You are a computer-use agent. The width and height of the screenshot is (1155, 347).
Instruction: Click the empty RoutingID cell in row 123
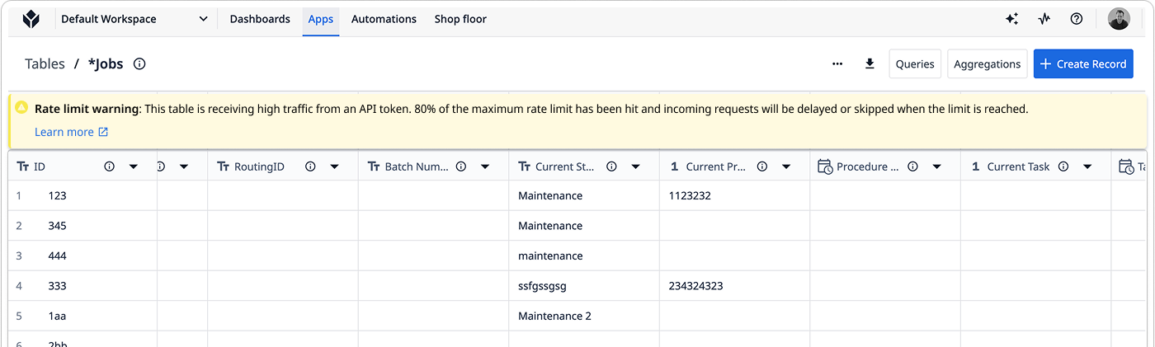coord(283,196)
